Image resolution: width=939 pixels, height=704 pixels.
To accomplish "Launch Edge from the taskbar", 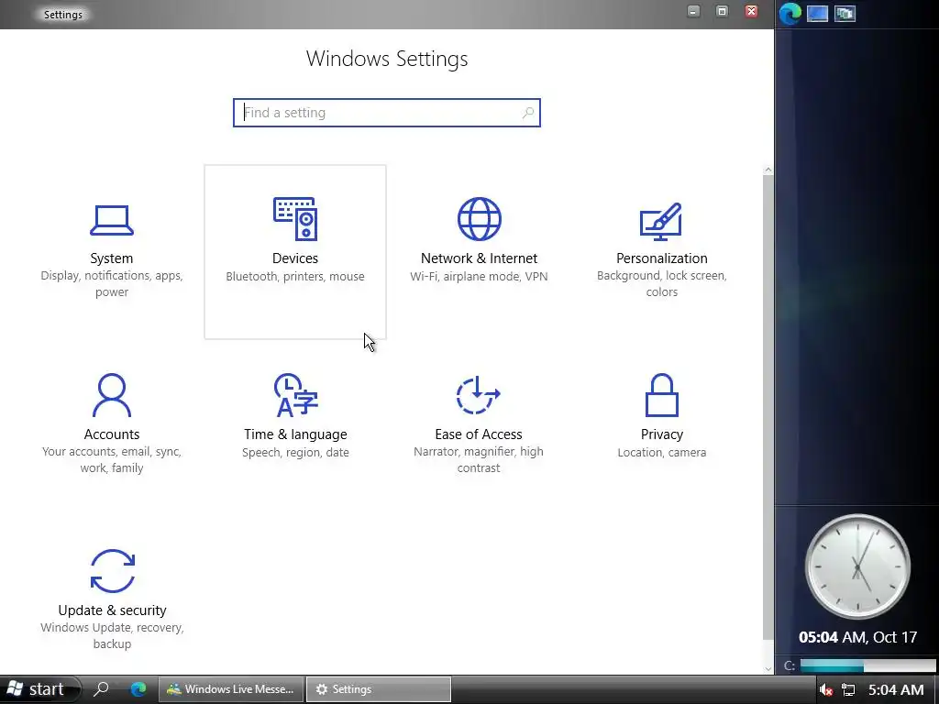I will (x=138, y=689).
